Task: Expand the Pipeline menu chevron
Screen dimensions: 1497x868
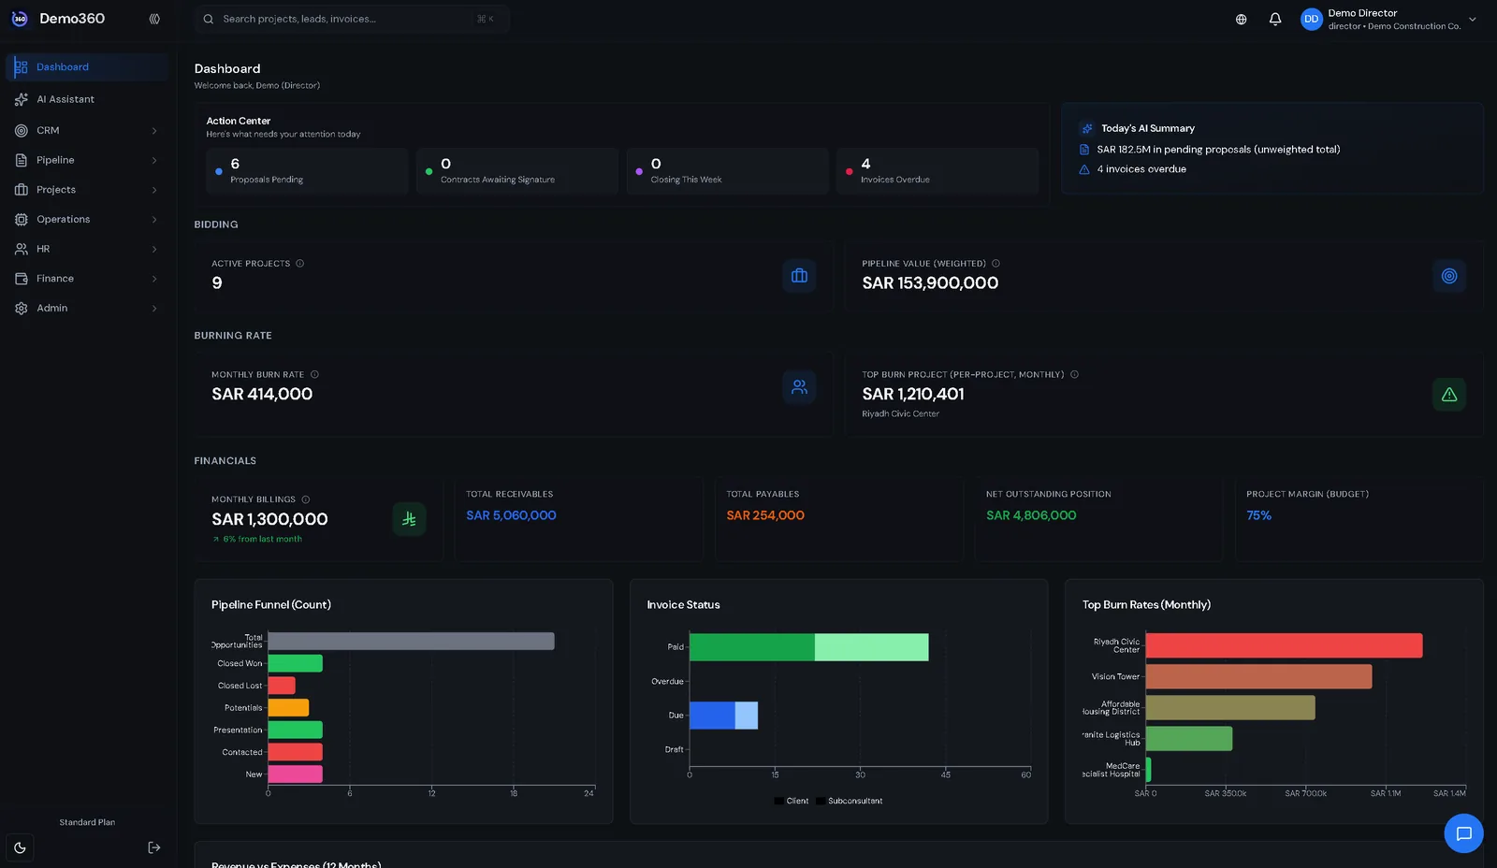Action: (x=154, y=161)
